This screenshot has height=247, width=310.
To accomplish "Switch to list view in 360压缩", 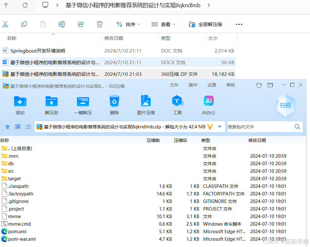I will pos(28,127).
